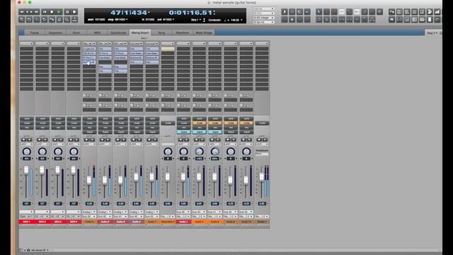Open the tempo 145.00 dropdown
Viewport: 453px width, 255px height.
(241, 20)
